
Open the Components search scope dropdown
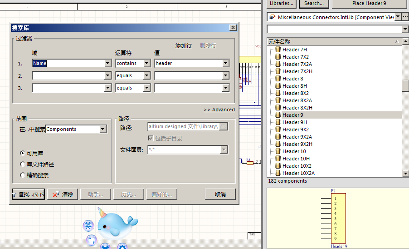103,129
